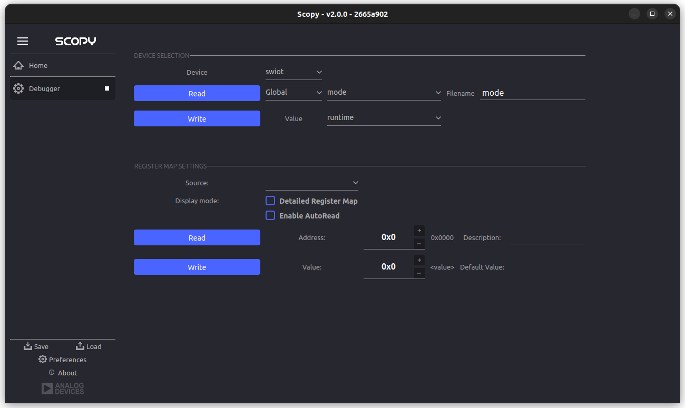685x408 pixels.
Task: Click the register Value 0x0 field
Action: [388, 267]
